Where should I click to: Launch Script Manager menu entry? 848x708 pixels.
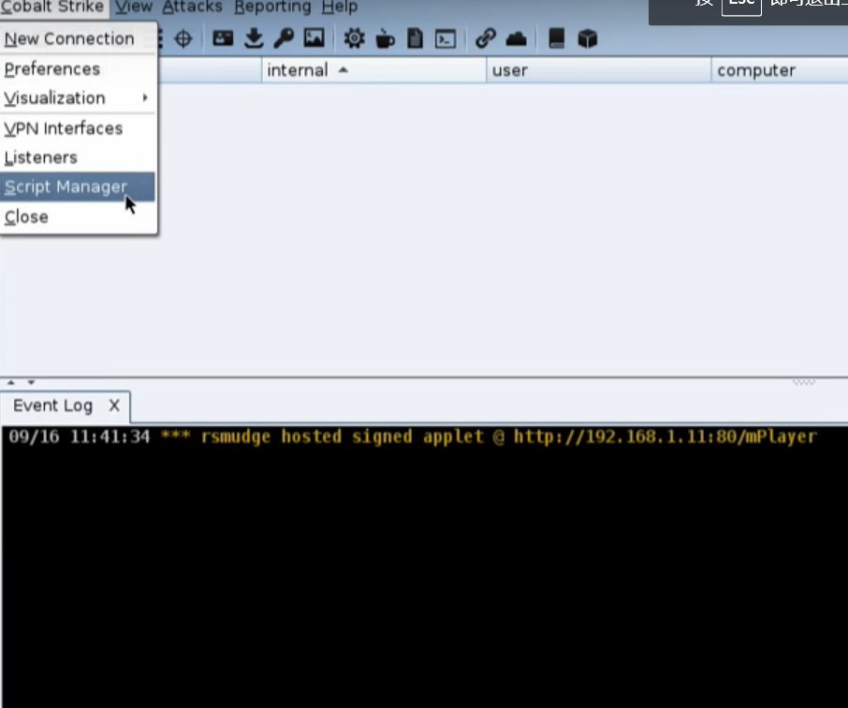pos(78,186)
